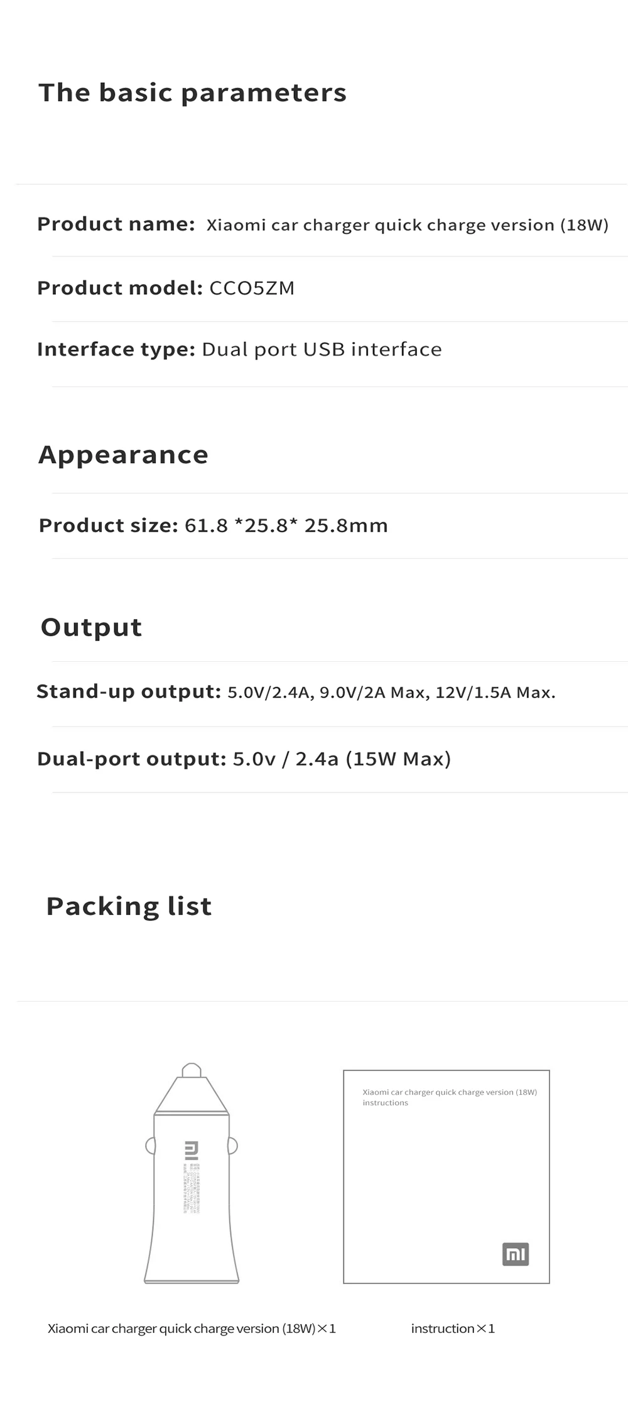Click the Output section heading

click(92, 627)
